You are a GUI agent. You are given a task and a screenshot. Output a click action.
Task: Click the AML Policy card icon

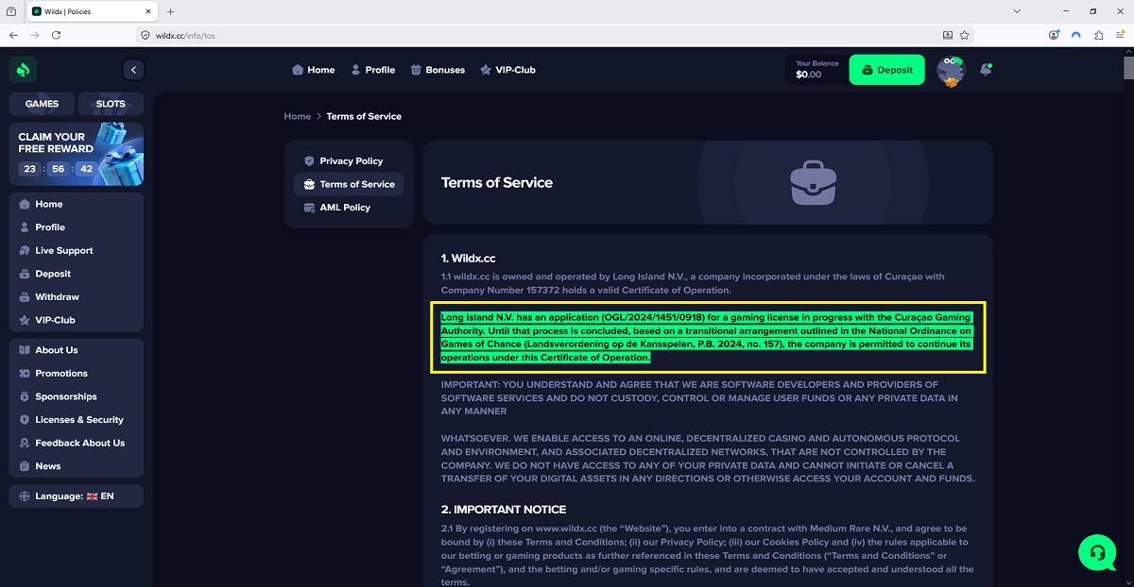click(309, 208)
